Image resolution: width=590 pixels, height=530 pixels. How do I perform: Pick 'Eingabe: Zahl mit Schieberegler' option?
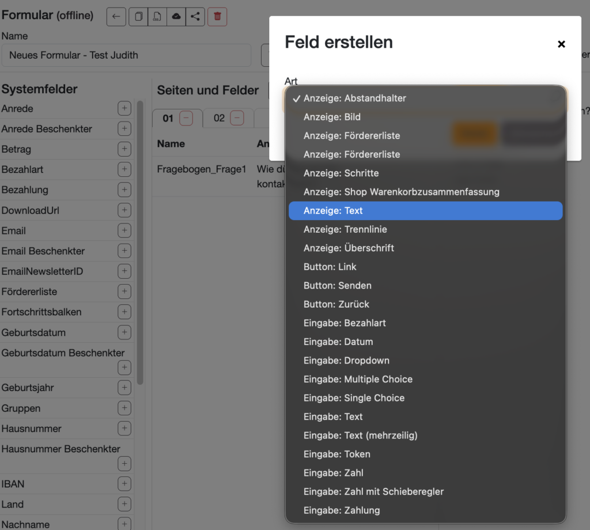tap(425, 491)
